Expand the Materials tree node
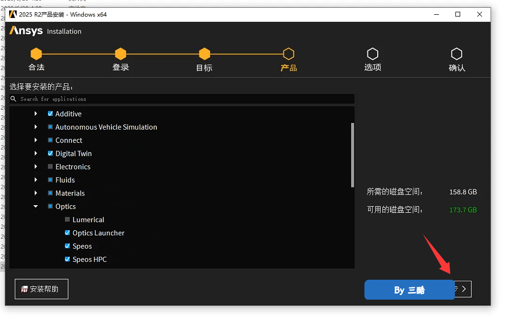Viewport: 505px width, 317px height. [36, 193]
